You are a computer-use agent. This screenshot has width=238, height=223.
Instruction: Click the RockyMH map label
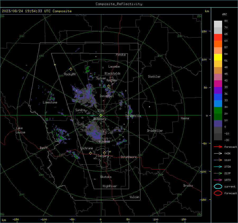click(70, 74)
